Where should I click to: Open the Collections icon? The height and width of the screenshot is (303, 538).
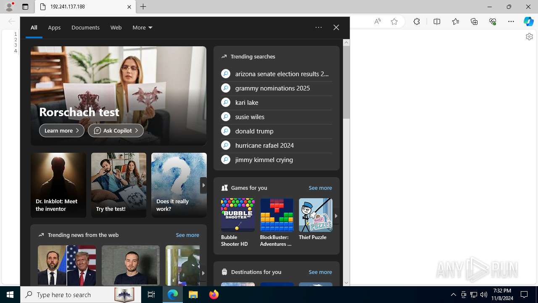tap(474, 21)
